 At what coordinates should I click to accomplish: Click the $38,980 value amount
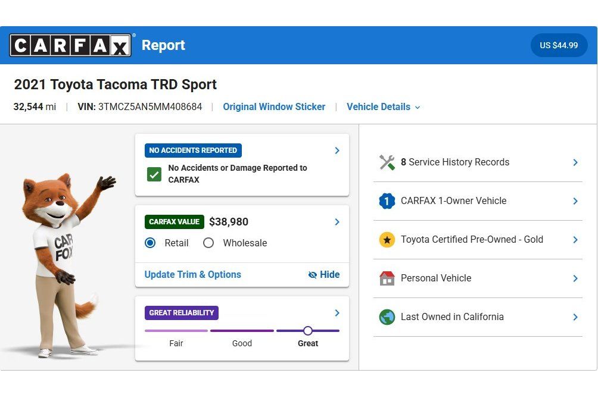229,222
